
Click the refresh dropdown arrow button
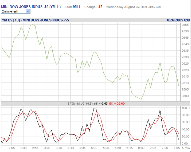click(x=28, y=11)
